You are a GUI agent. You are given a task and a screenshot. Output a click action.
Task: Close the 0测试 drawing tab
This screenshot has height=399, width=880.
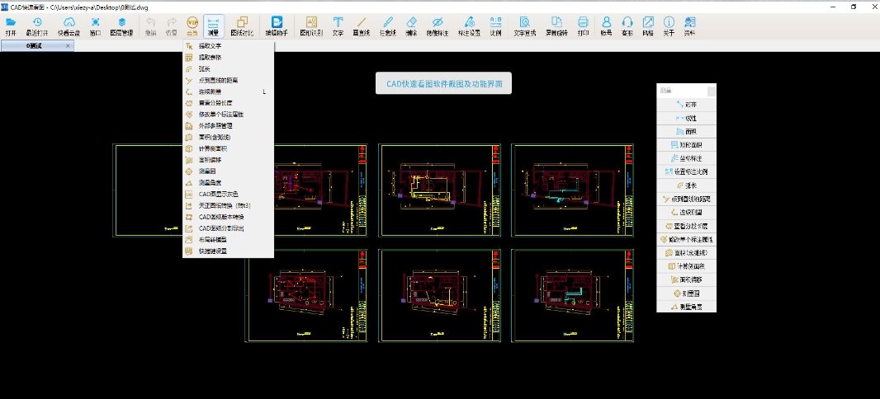pyautogui.click(x=68, y=46)
